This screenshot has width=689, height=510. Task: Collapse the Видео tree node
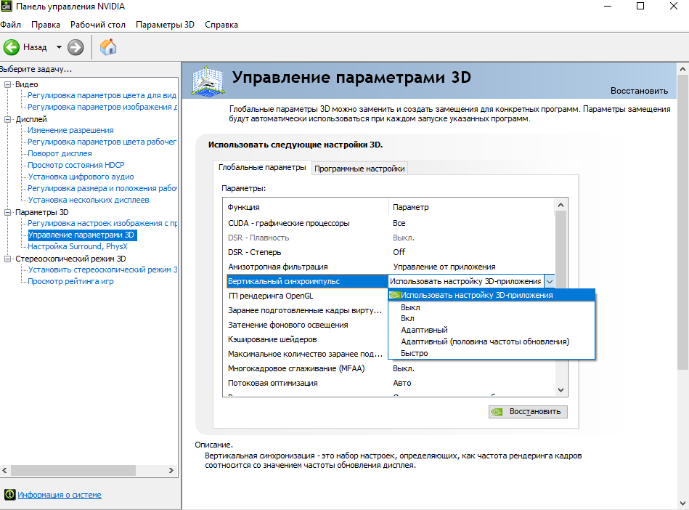coord(7,84)
